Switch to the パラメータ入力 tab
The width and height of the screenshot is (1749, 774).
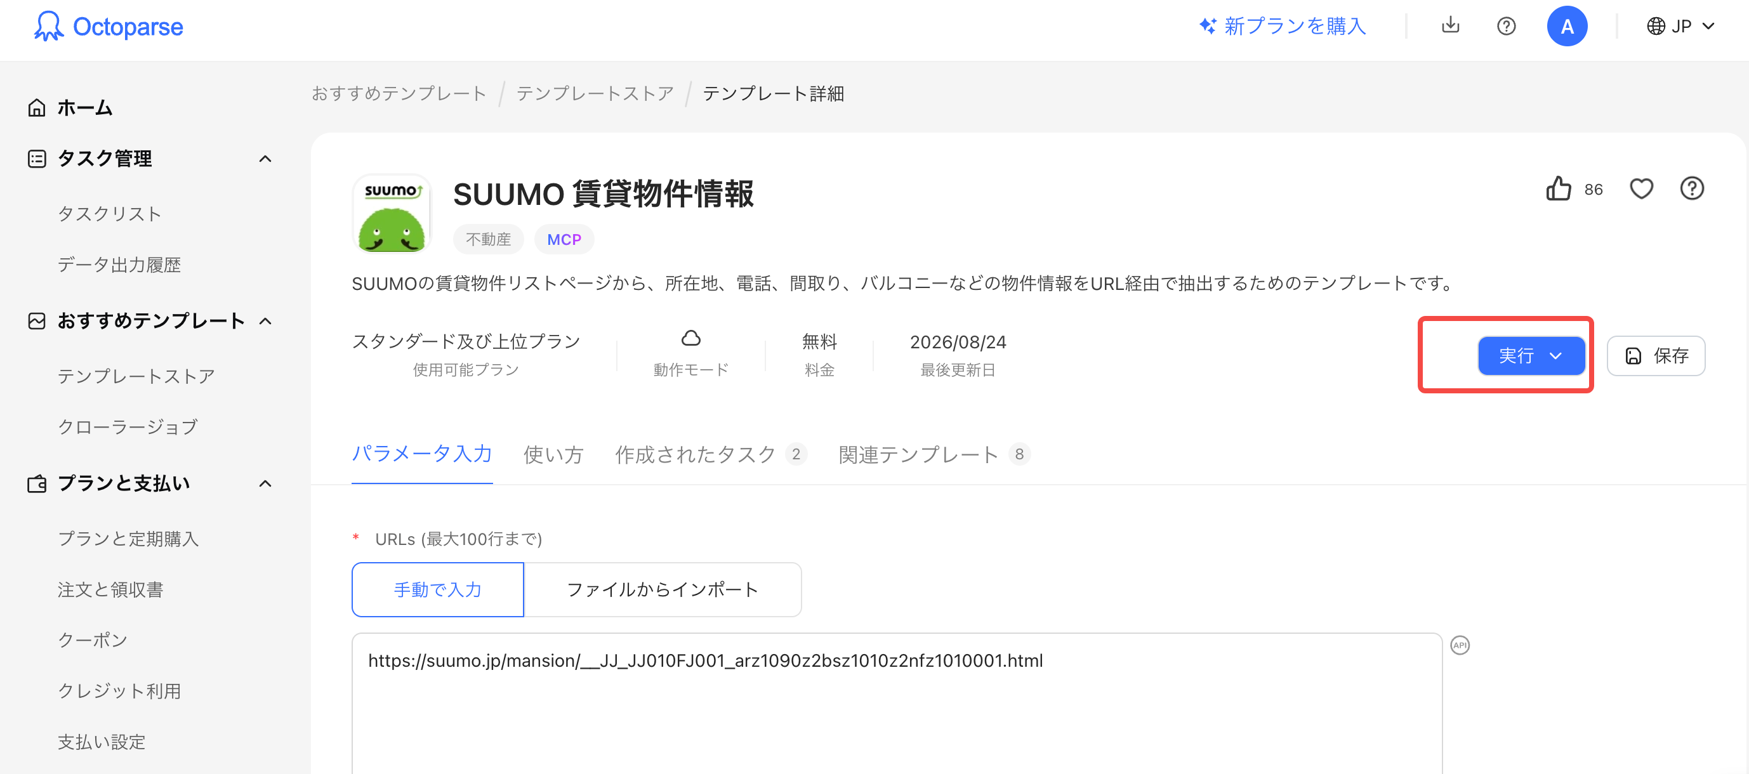click(x=421, y=454)
